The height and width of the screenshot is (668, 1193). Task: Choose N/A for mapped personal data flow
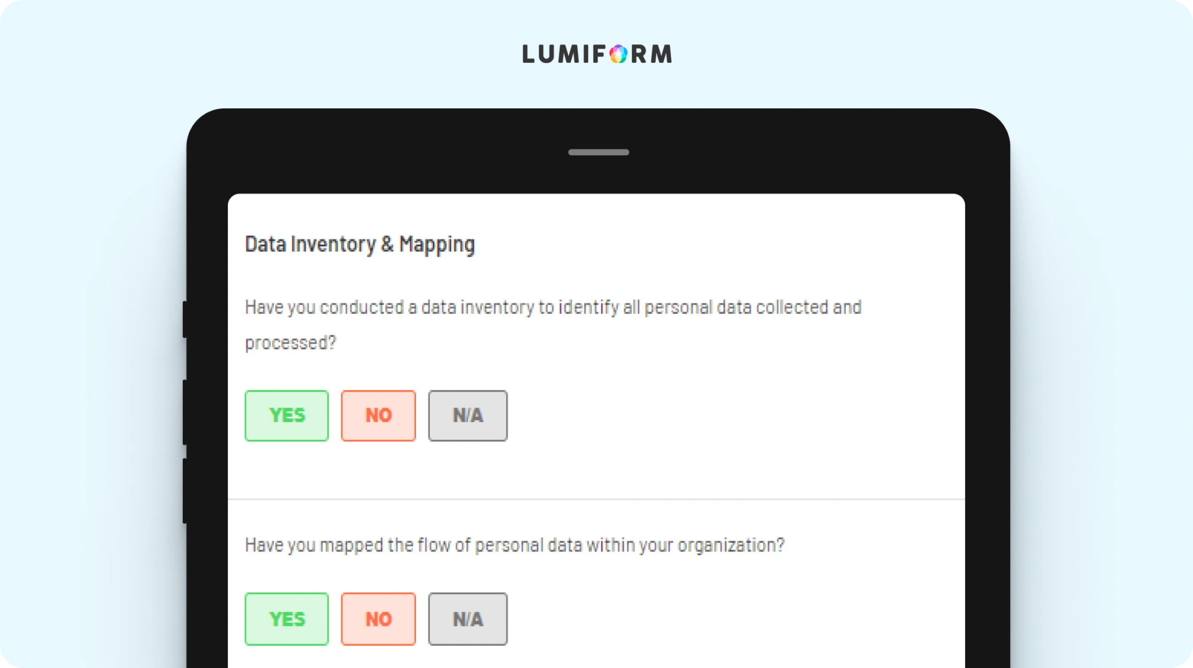468,619
